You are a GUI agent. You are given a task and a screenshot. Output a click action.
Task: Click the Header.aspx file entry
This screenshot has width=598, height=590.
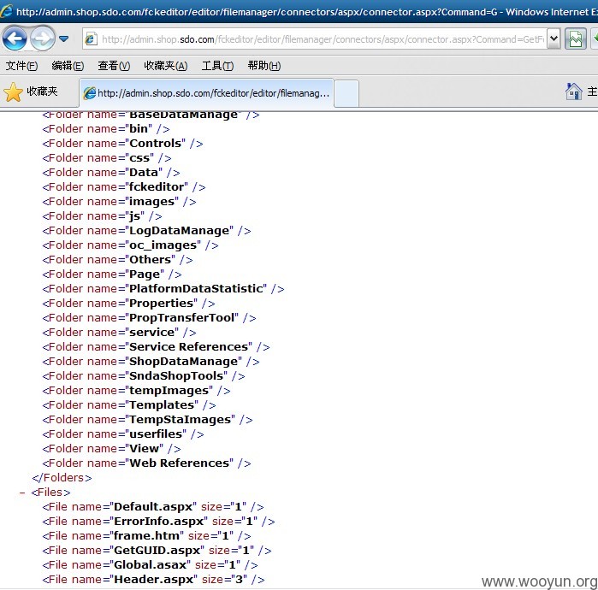pos(153,580)
